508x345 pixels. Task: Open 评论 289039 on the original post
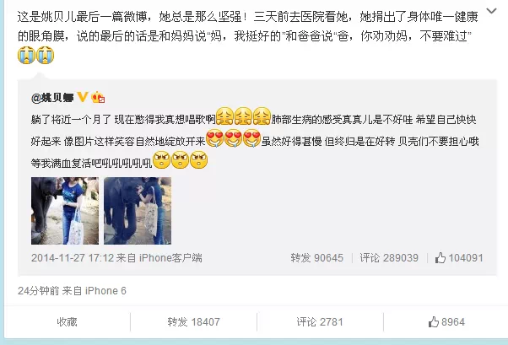(389, 258)
